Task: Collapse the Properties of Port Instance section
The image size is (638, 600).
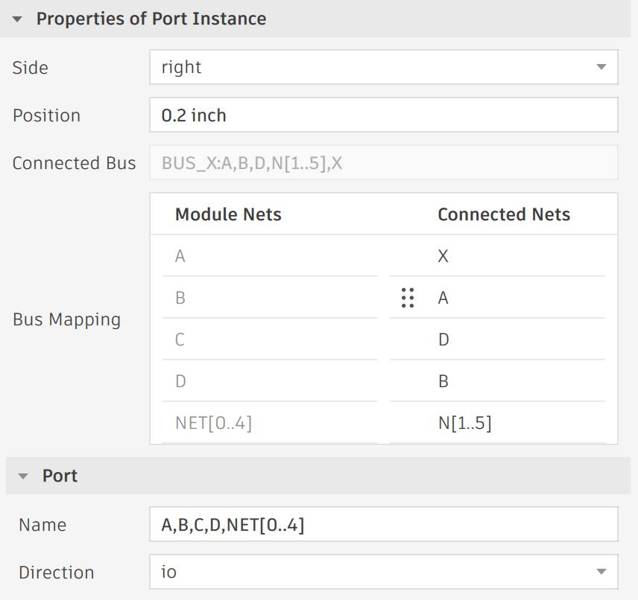Action: pyautogui.click(x=17, y=19)
